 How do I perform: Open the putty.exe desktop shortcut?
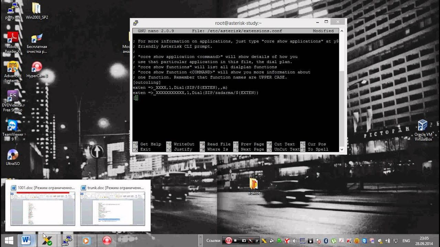tap(13, 11)
